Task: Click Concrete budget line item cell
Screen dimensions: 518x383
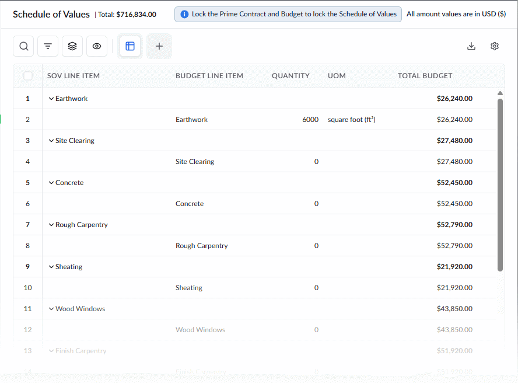Action: pos(190,203)
